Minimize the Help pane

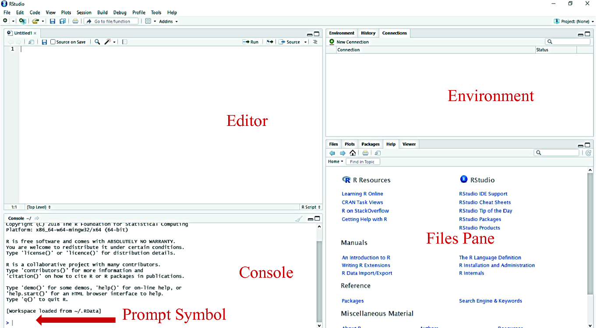pos(581,145)
